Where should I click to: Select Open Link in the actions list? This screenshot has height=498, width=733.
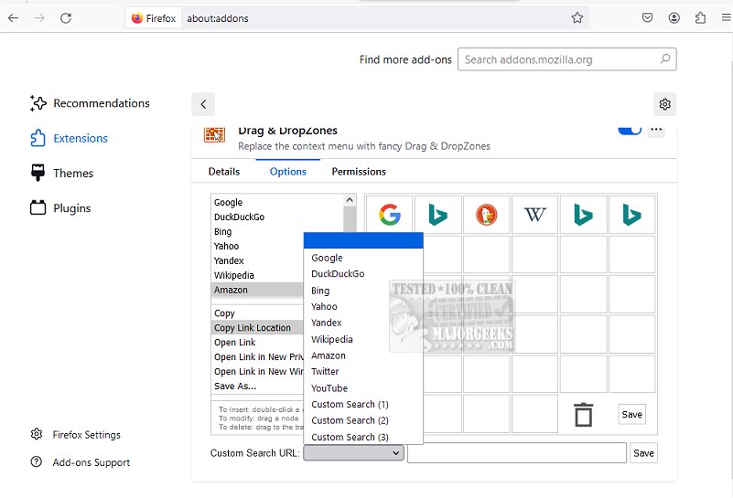[257, 342]
